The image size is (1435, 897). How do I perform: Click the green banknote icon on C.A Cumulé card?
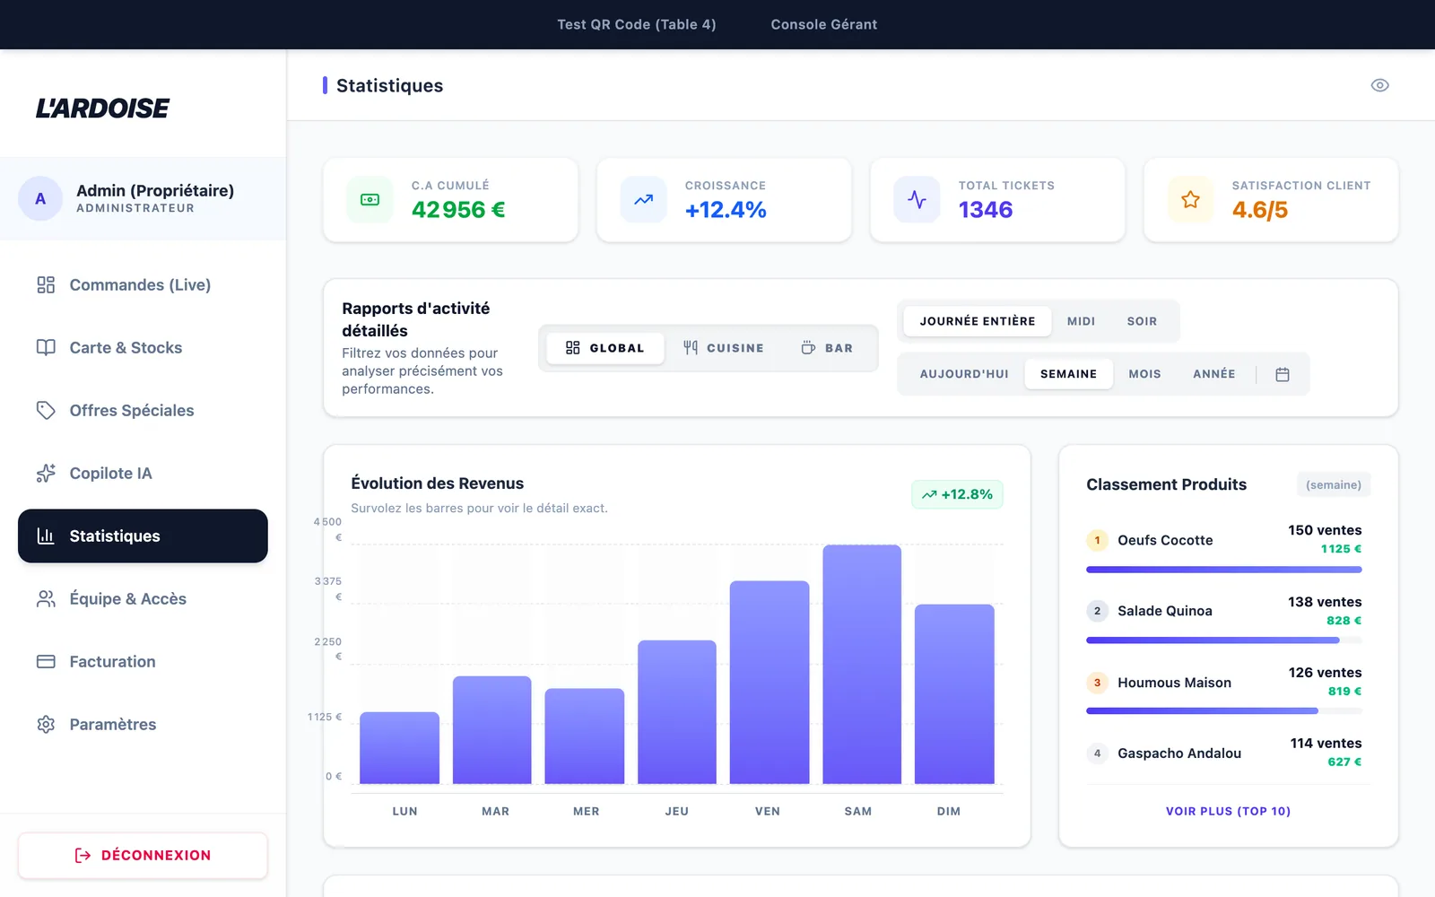(370, 199)
